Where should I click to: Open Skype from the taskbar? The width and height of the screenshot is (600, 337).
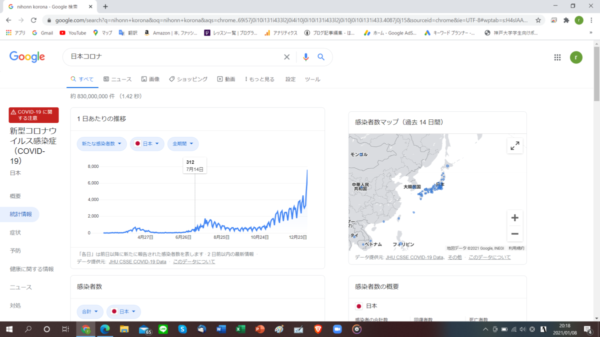[x=182, y=329]
